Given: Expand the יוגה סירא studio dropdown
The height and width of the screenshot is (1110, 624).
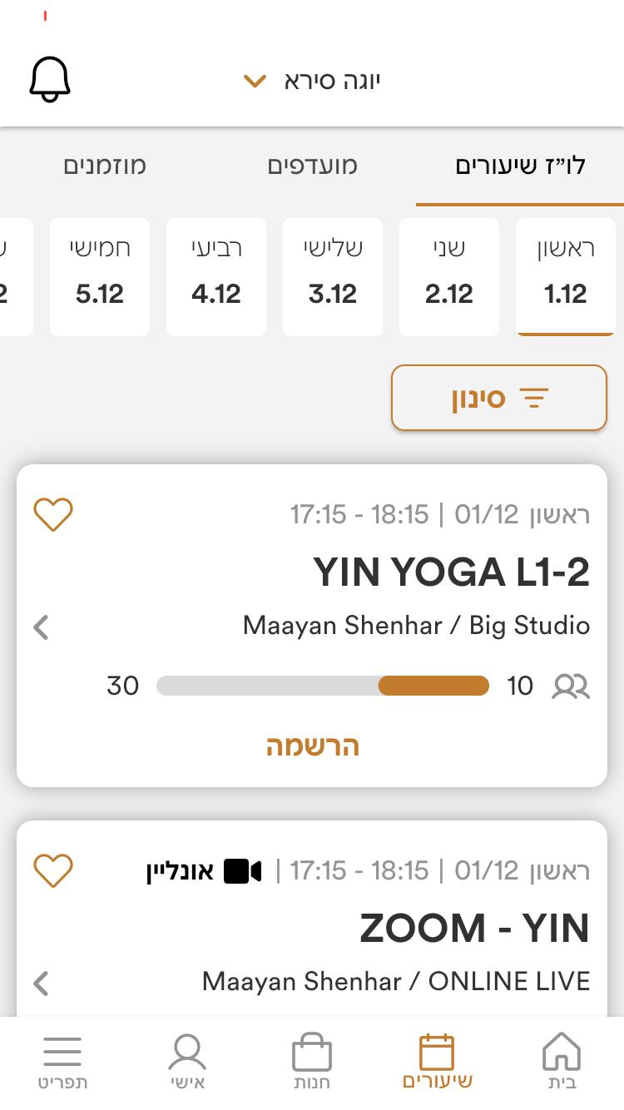Looking at the screenshot, I should pyautogui.click(x=312, y=81).
